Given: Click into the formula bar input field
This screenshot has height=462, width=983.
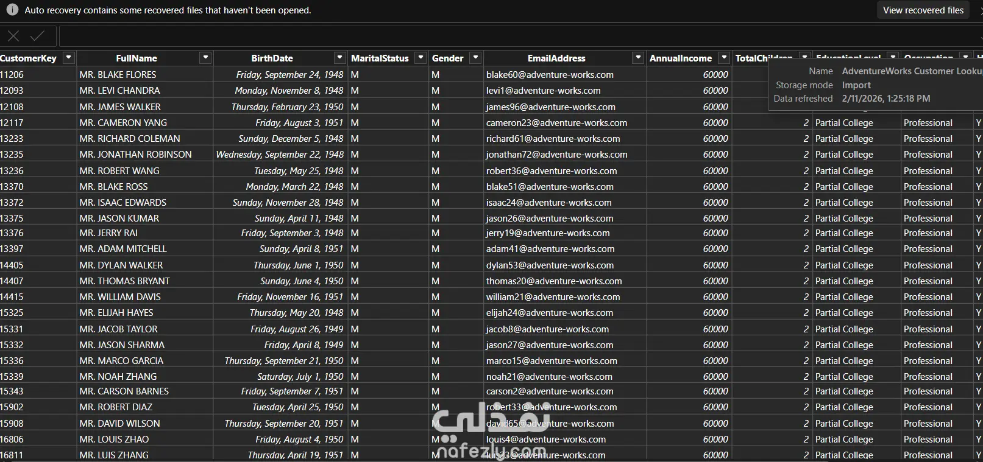Looking at the screenshot, I should pos(520,37).
